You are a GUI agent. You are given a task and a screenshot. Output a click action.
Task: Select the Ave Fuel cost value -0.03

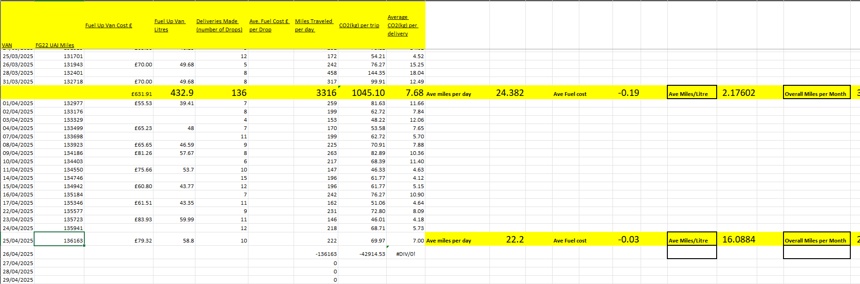click(x=628, y=239)
